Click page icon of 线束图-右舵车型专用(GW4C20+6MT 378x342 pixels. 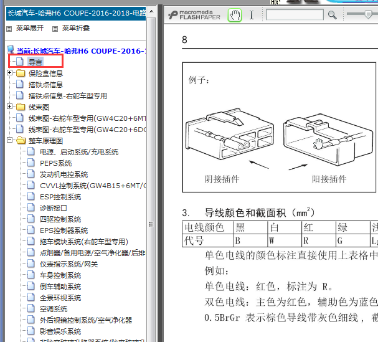pyautogui.click(x=20, y=118)
